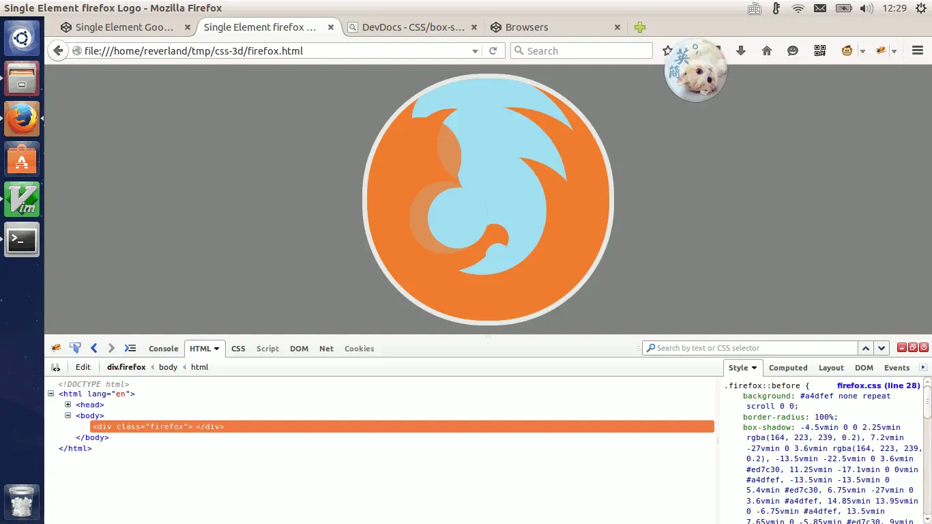
Task: Open the Style side-tab dropdown
Action: pos(754,368)
